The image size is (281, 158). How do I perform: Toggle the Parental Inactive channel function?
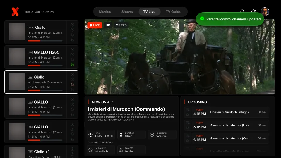point(131,150)
